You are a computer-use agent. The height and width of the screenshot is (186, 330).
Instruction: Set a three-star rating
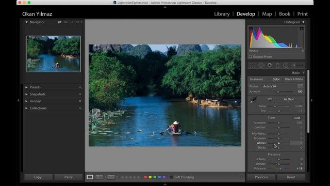click(x=130, y=177)
